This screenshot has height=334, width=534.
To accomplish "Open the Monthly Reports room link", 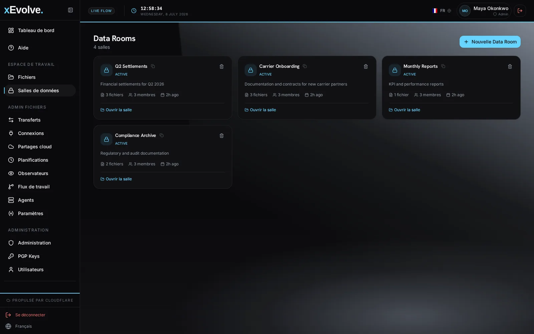I will (405, 110).
